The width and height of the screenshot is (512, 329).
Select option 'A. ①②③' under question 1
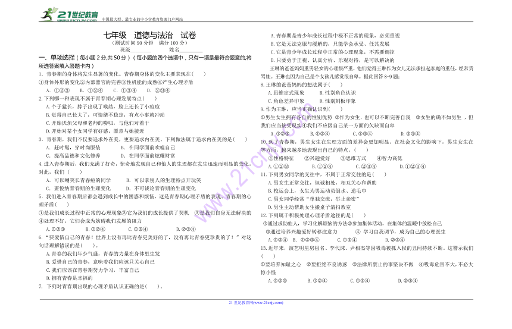pyautogui.click(x=58, y=90)
